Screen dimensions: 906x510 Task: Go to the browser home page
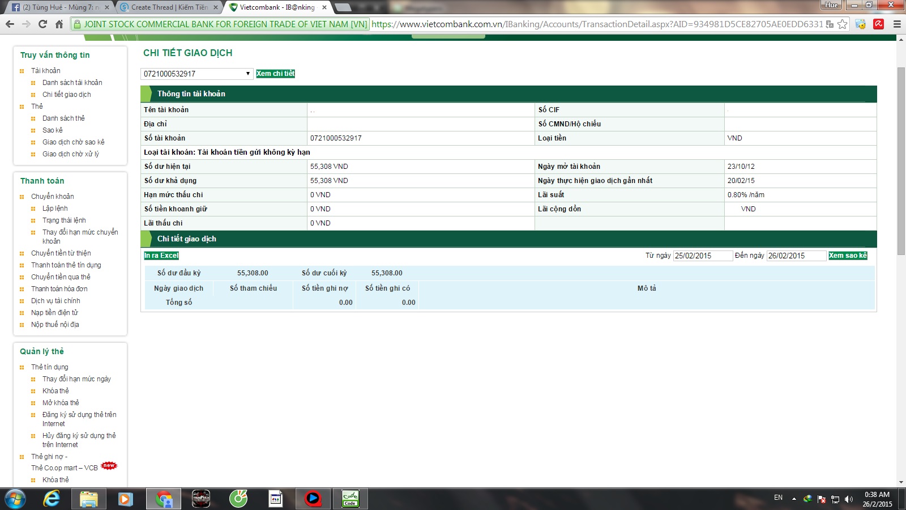[59, 24]
